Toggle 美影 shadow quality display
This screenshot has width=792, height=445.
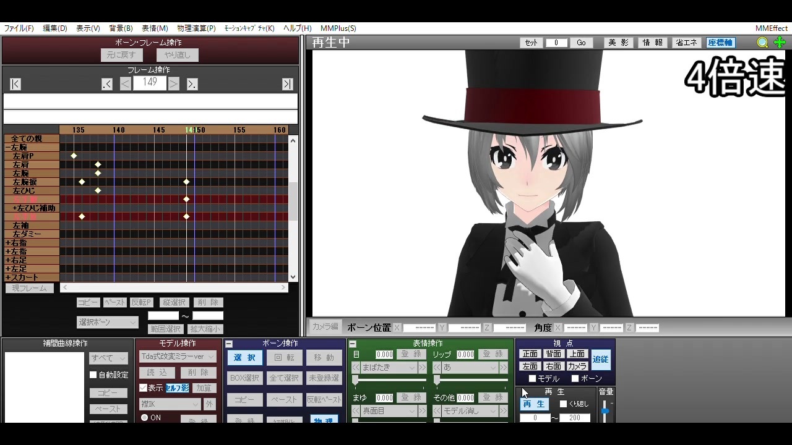point(619,42)
